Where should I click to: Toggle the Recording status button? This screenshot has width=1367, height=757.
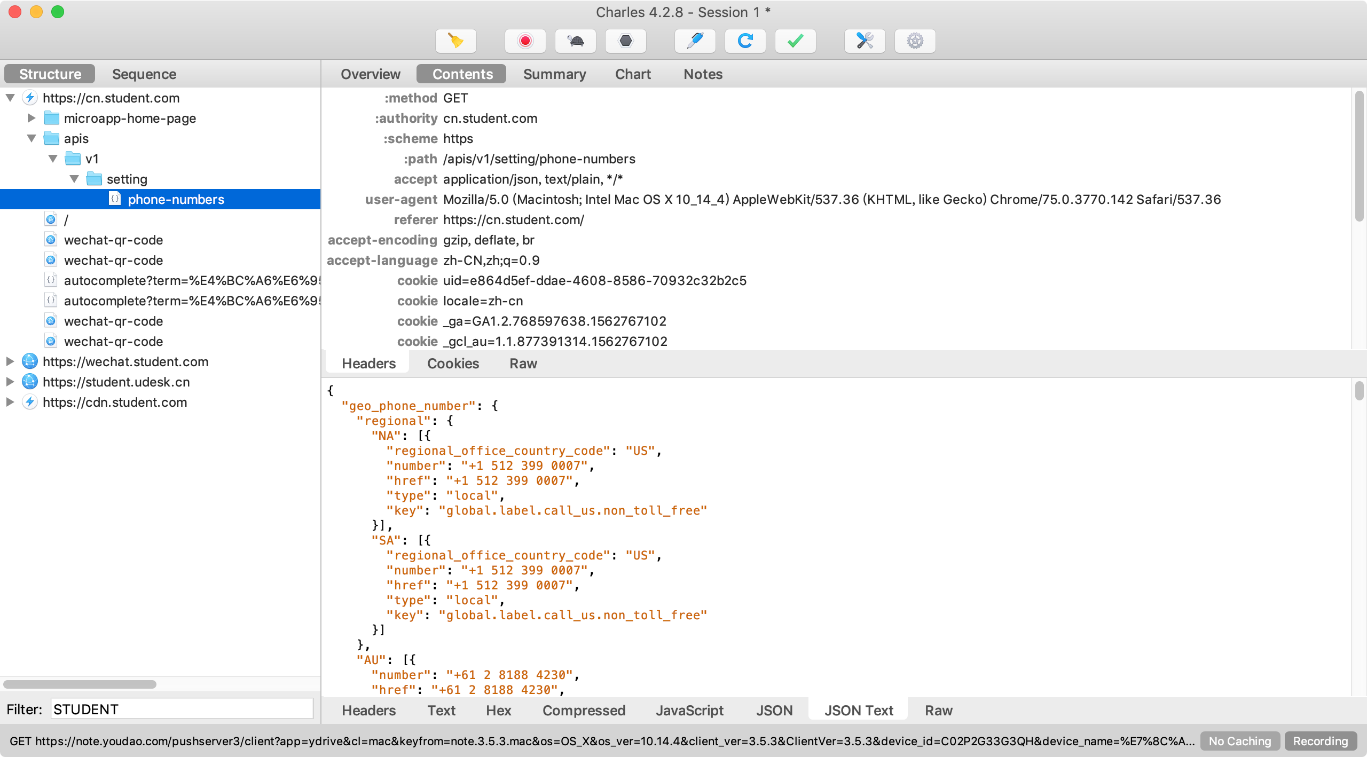[1320, 741]
